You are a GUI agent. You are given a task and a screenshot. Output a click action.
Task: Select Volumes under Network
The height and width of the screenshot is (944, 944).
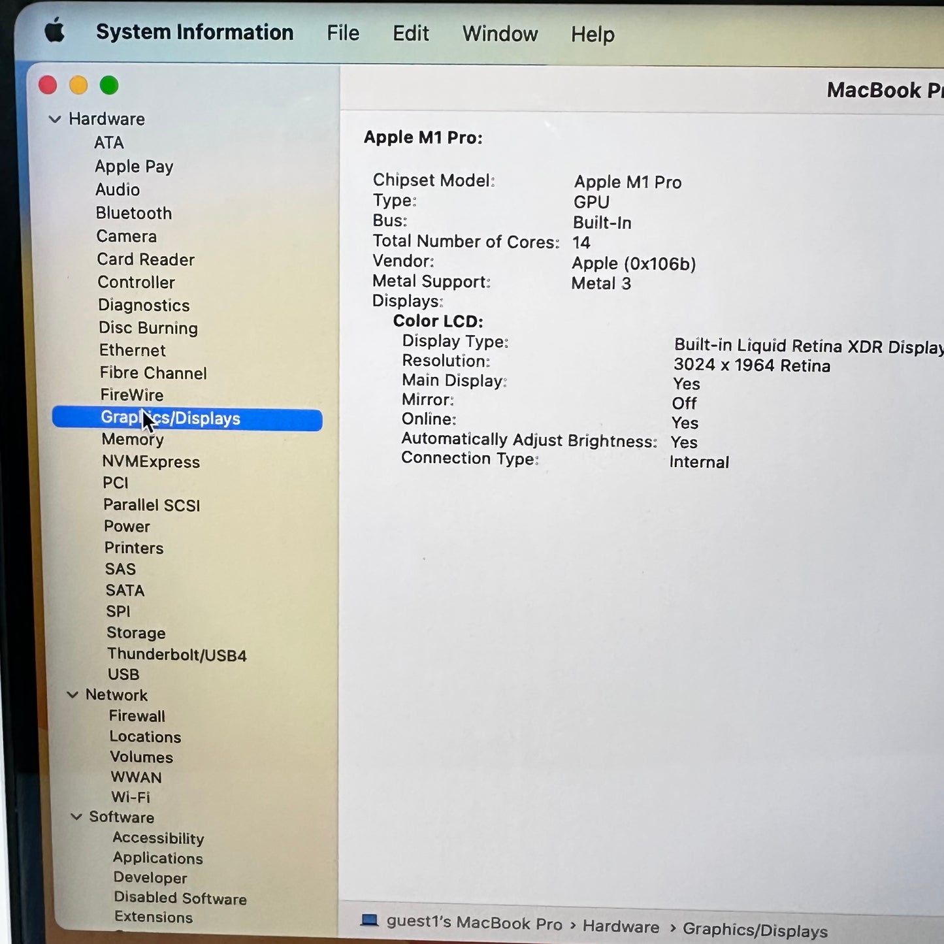(142, 757)
